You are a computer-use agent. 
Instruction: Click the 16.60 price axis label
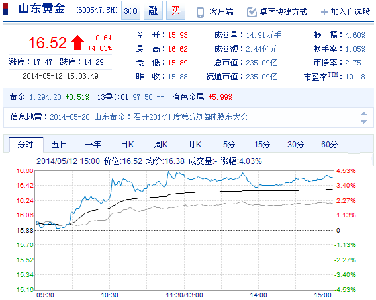pos(24,171)
